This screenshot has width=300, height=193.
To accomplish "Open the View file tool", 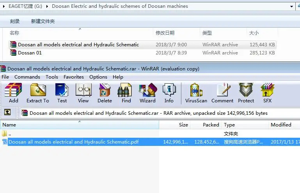I will point(83,93).
